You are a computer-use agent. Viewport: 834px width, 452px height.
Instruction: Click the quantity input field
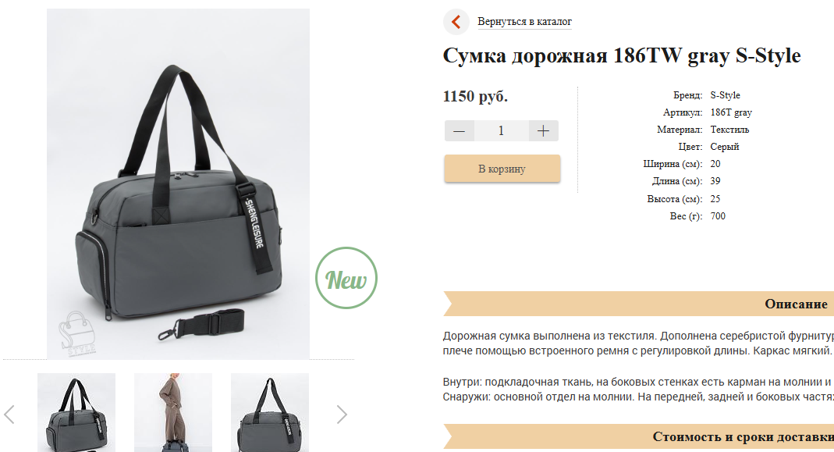(x=501, y=131)
